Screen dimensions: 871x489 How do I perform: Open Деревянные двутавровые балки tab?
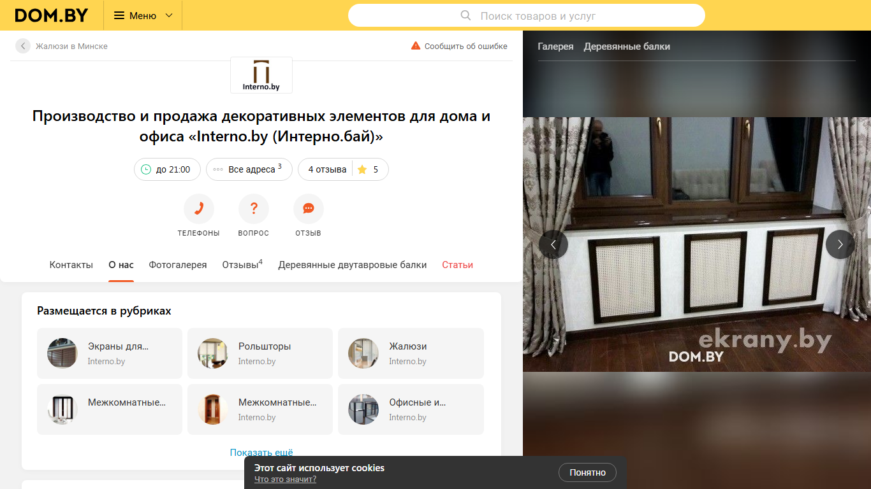pyautogui.click(x=353, y=265)
